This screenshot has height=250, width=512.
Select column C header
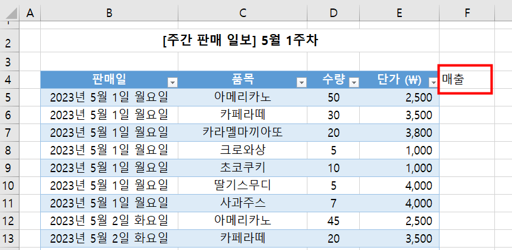[243, 13]
